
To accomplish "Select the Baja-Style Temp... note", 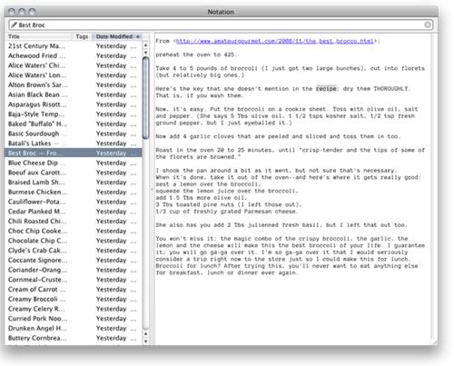I will point(74,114).
